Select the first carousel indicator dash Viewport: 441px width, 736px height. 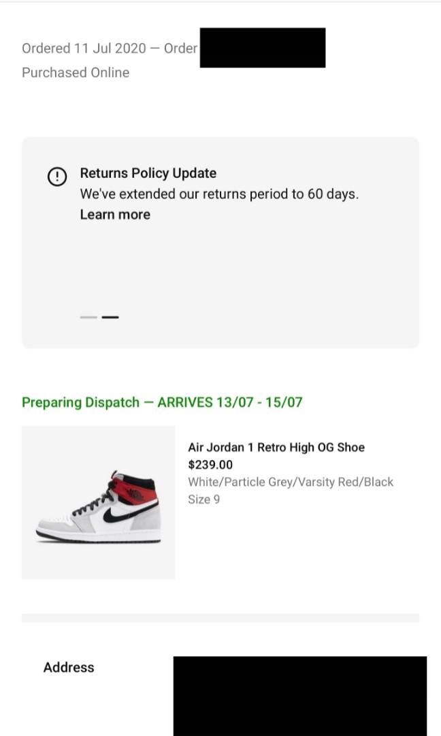[88, 317]
